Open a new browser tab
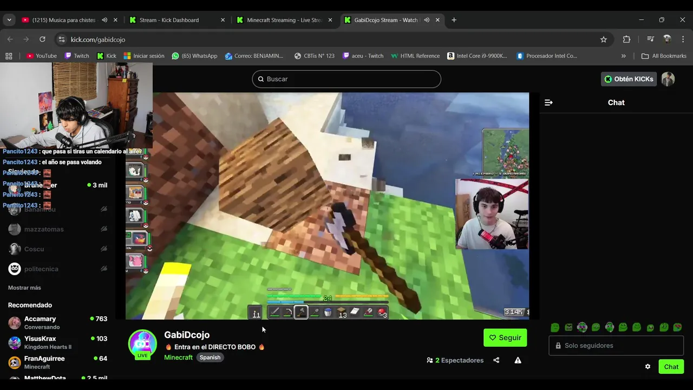 [454, 20]
